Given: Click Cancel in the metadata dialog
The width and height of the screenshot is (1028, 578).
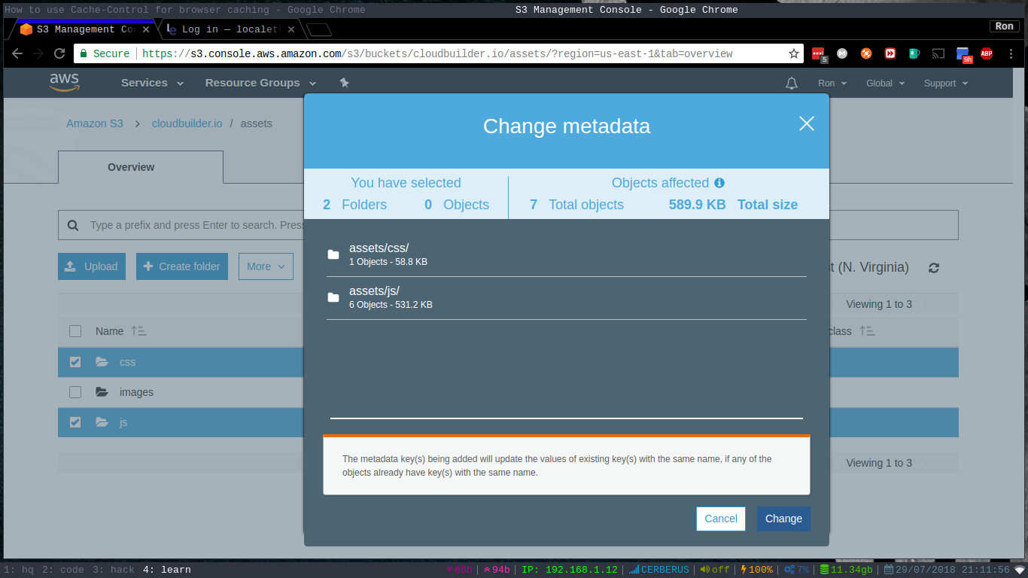Looking at the screenshot, I should (720, 519).
